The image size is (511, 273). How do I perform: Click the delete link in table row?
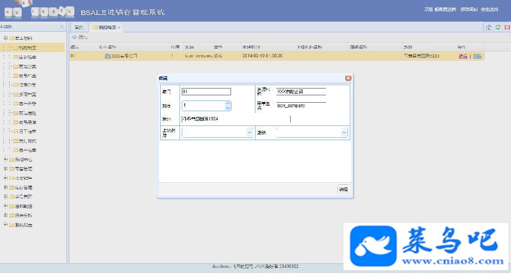pyautogui.click(x=477, y=56)
